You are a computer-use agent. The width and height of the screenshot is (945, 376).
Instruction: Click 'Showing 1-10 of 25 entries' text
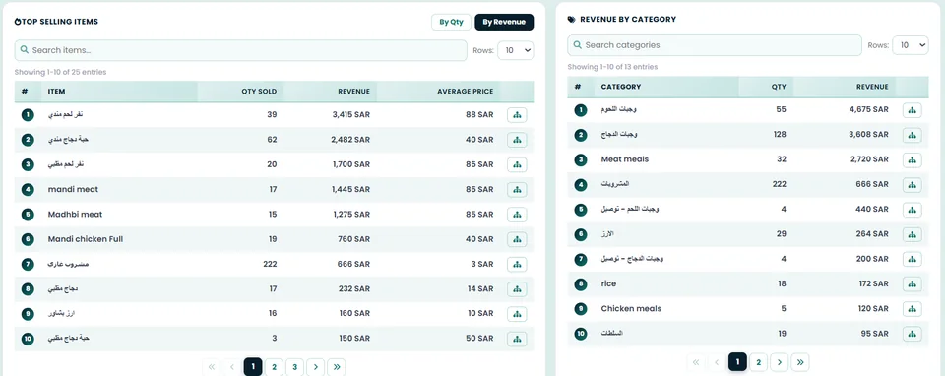point(60,72)
